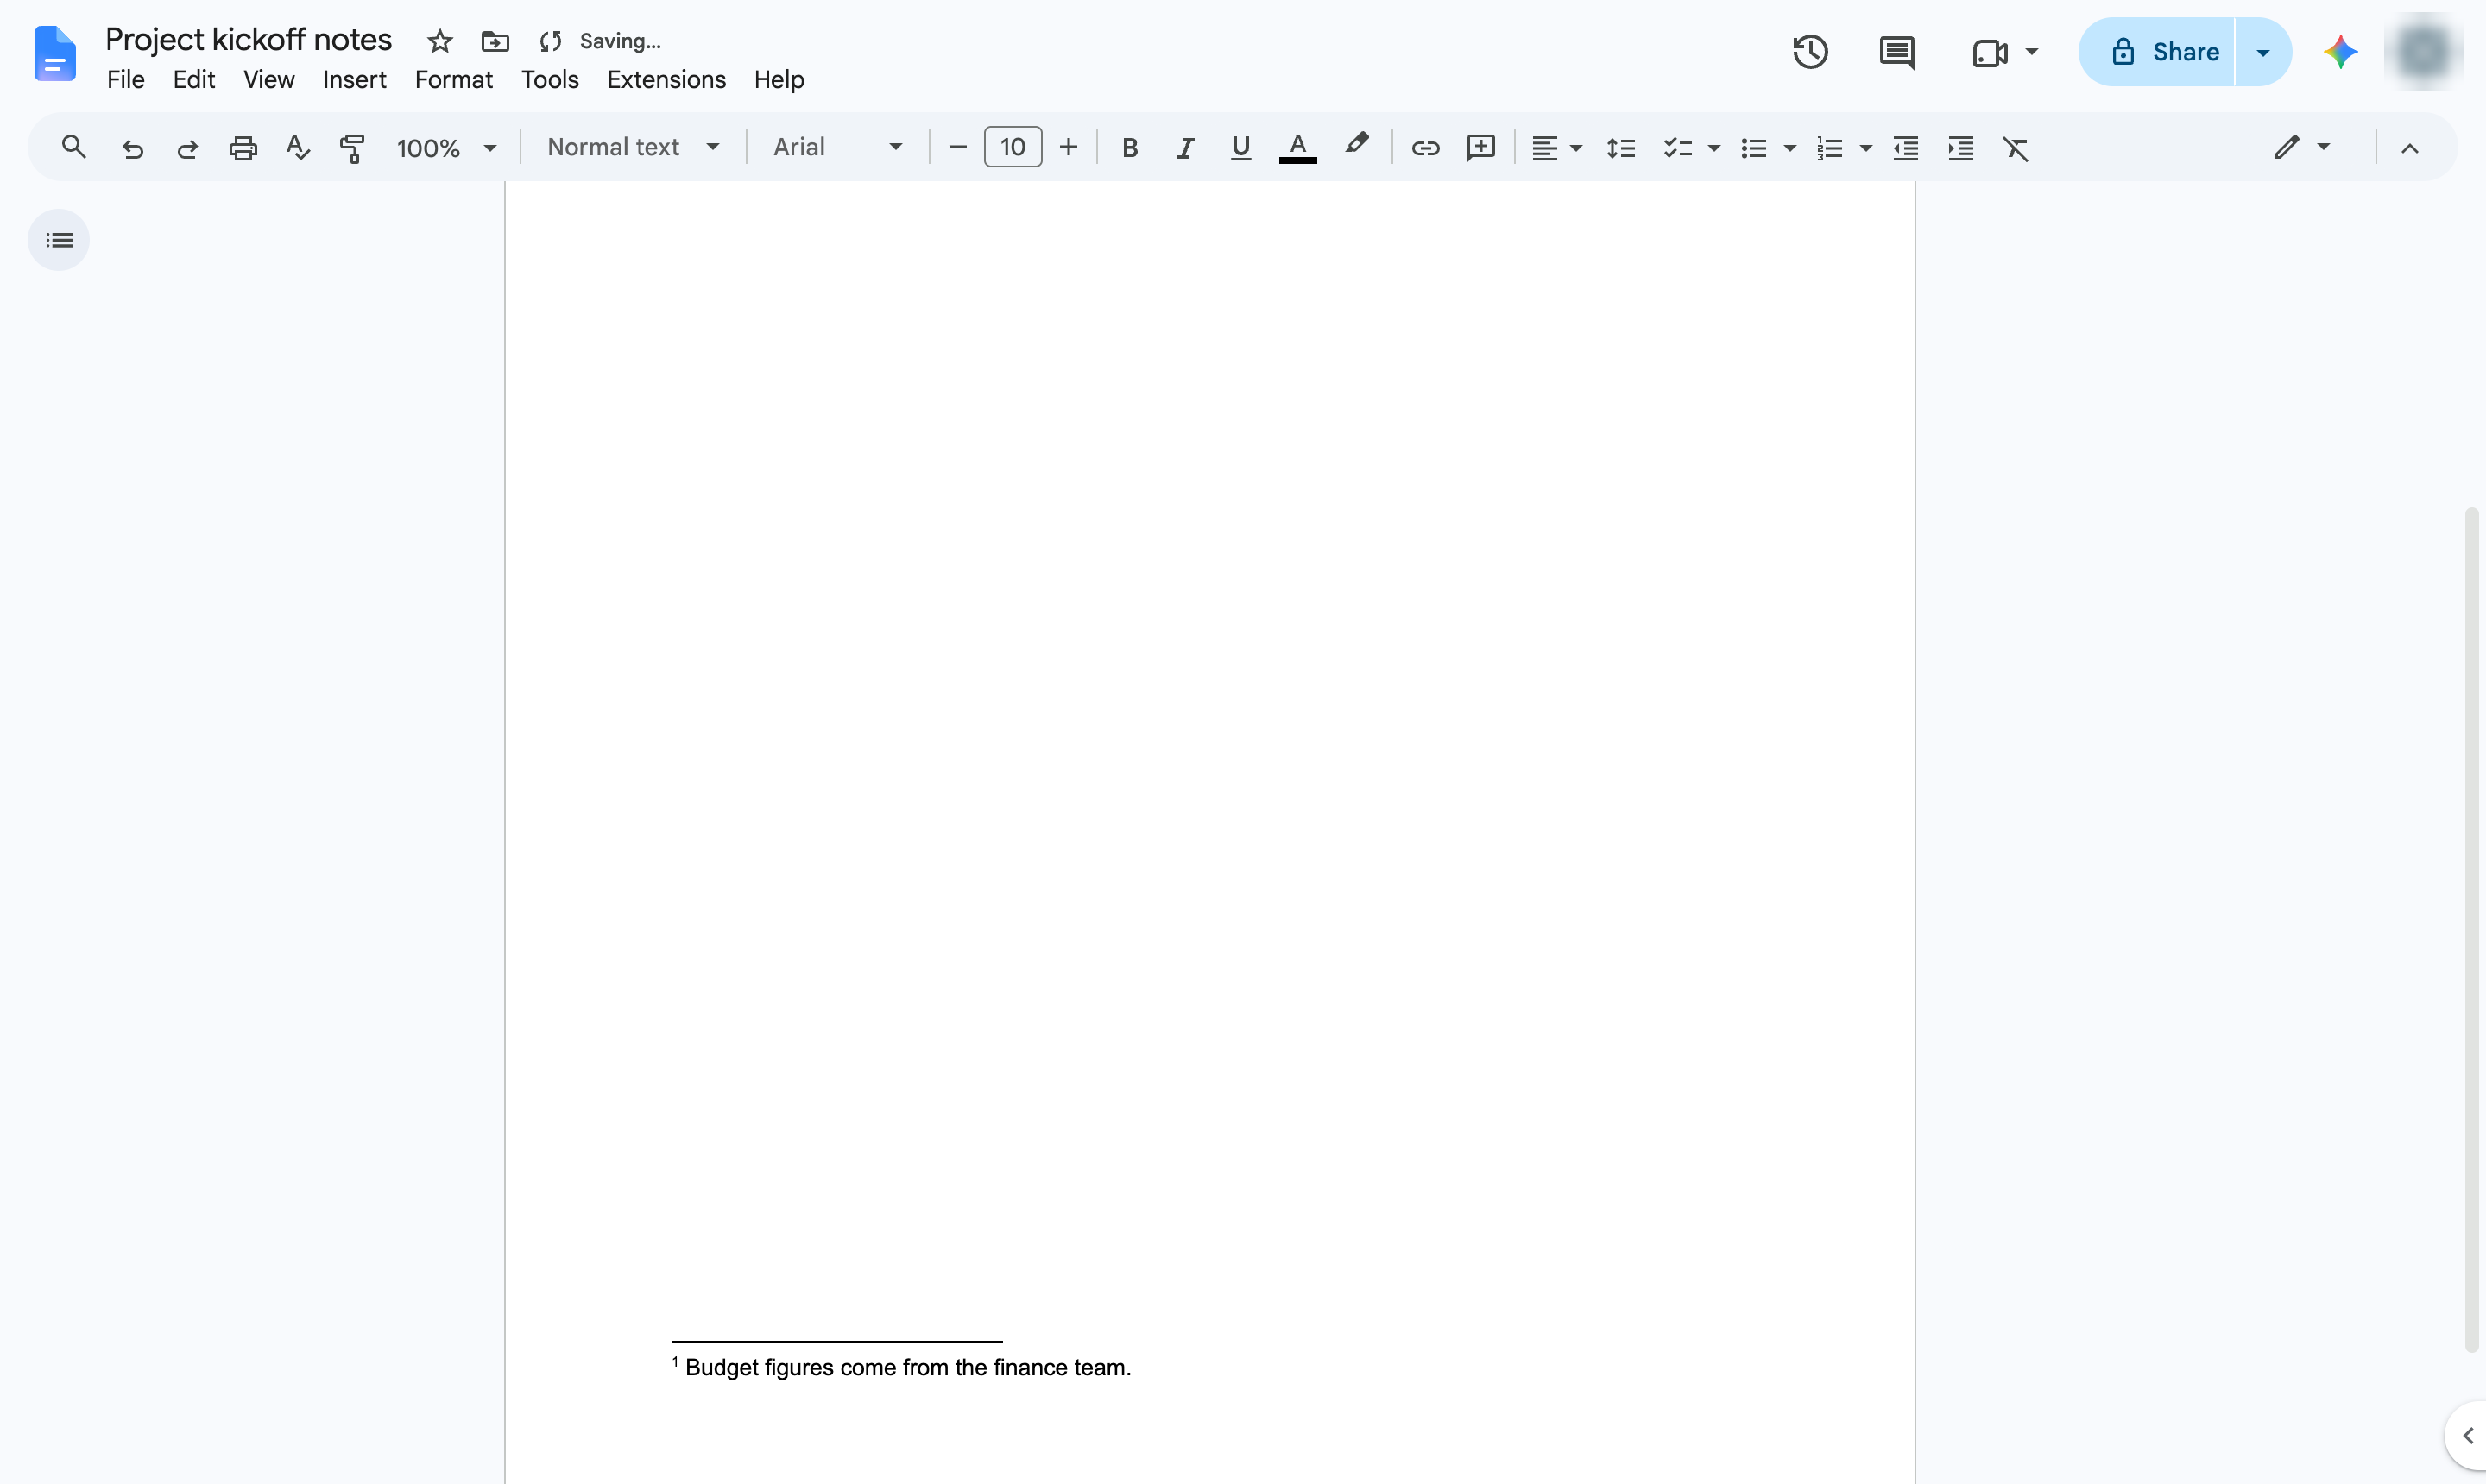Open the Extensions menu
This screenshot has width=2486, height=1484.
(666, 79)
